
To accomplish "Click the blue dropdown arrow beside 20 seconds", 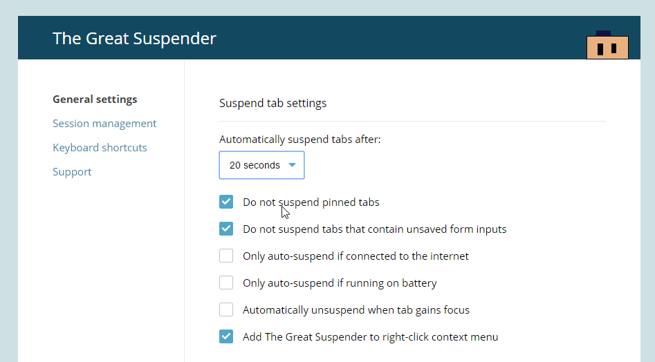I will (292, 165).
